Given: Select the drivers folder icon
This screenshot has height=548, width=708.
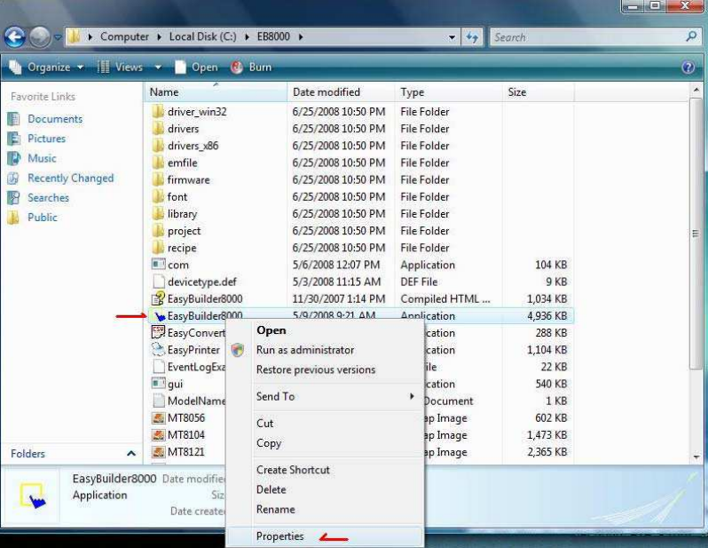Looking at the screenshot, I should click(158, 129).
